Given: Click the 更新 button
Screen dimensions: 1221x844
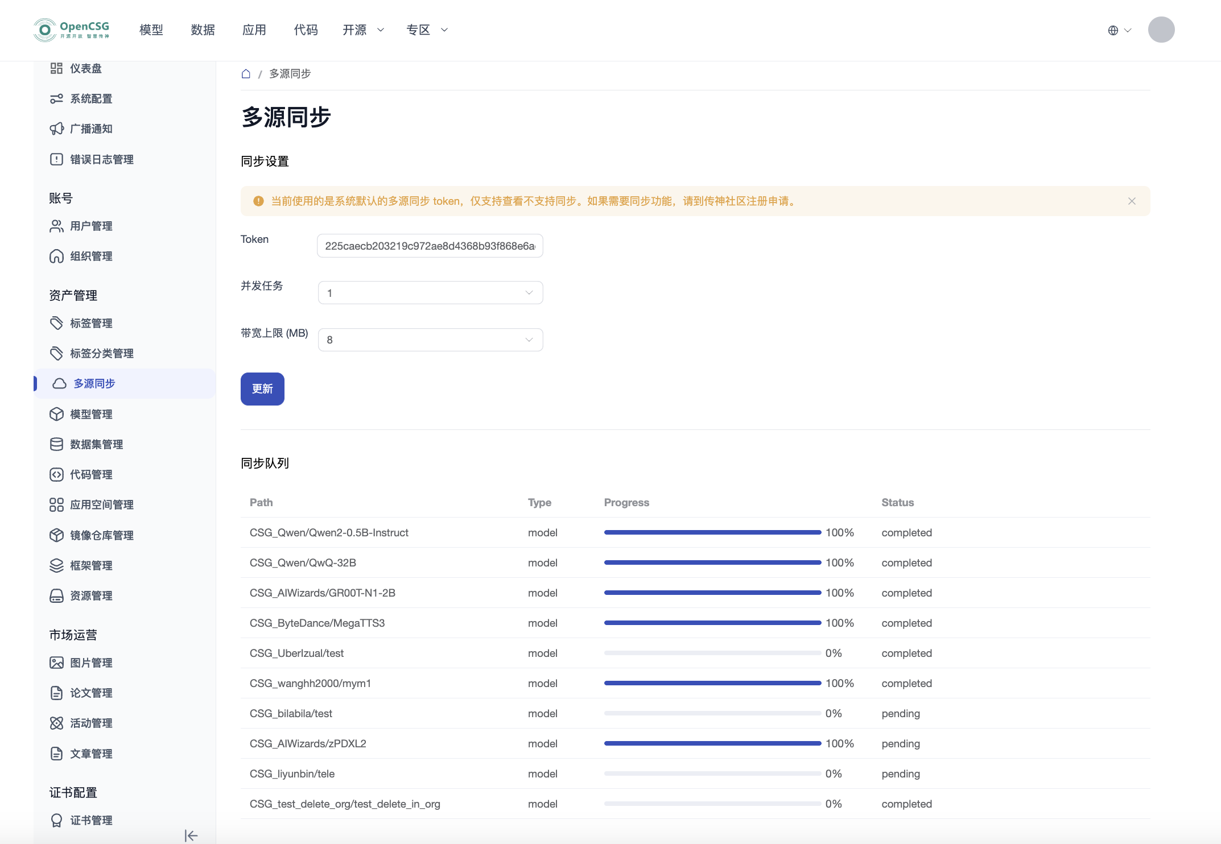Looking at the screenshot, I should [x=262, y=389].
